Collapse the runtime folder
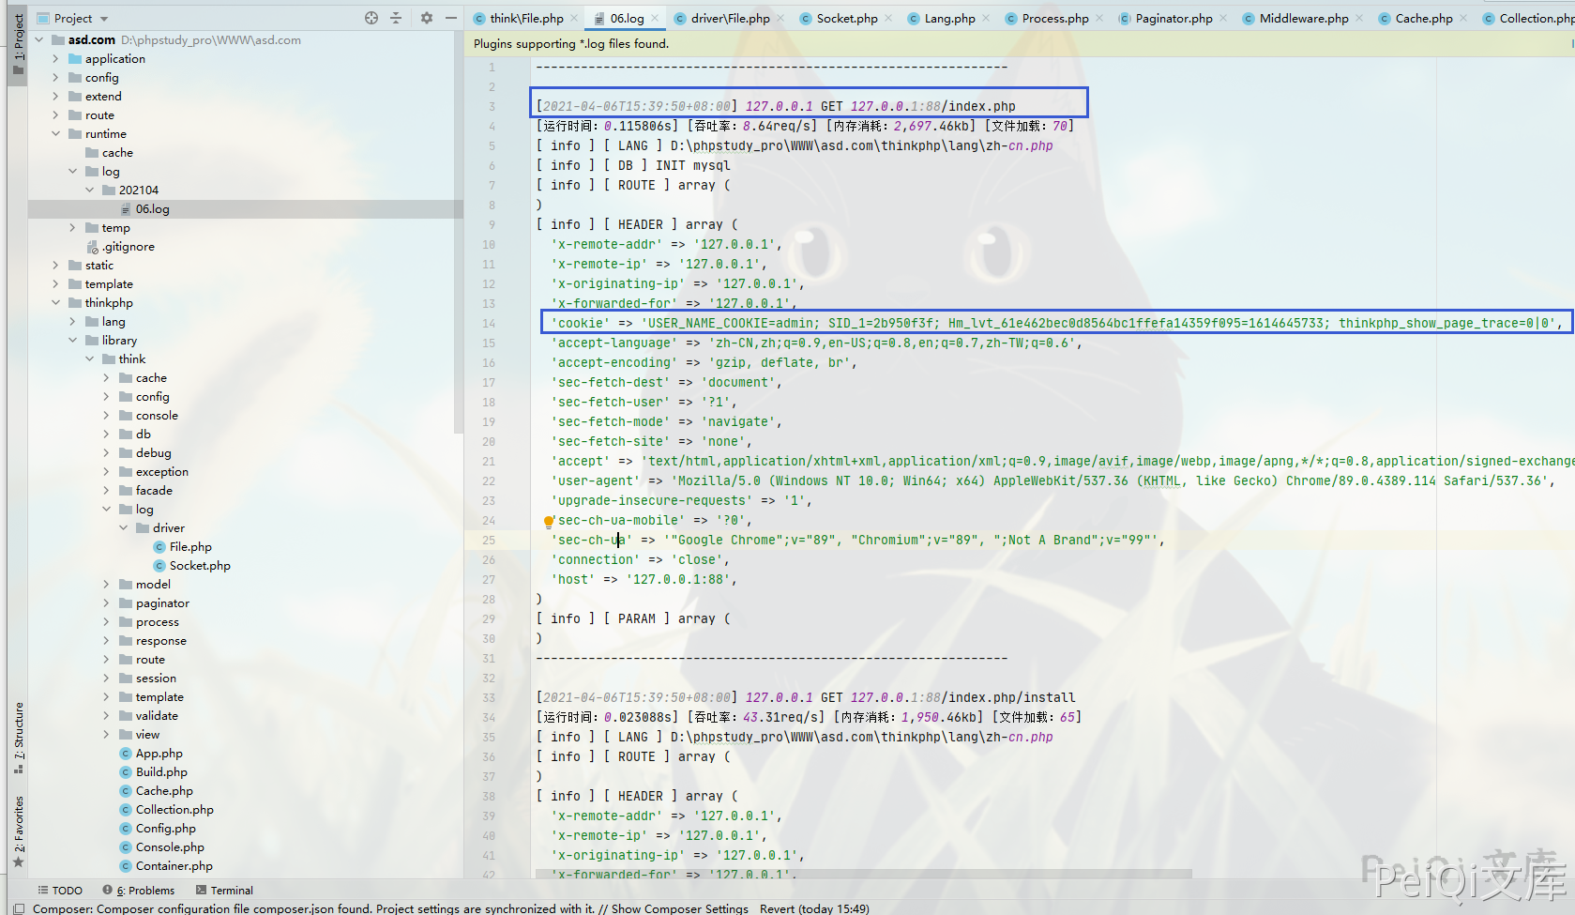 55,134
